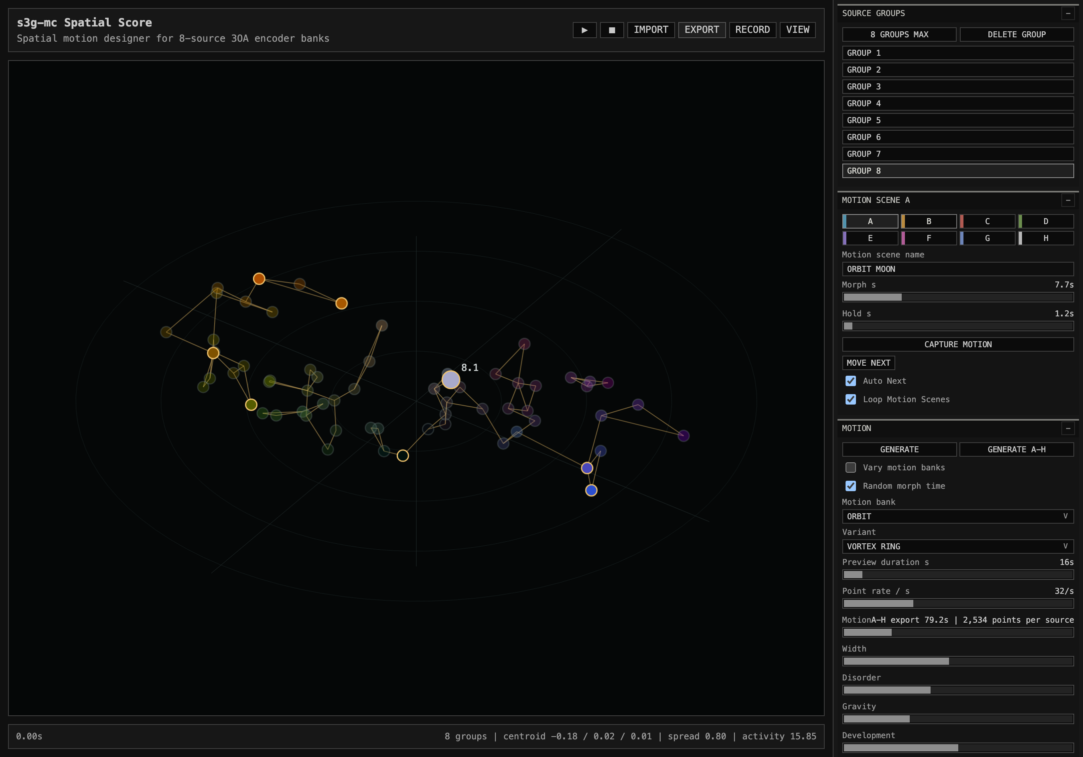This screenshot has width=1083, height=757.
Task: Disable Loop Motion Scenes
Action: pos(850,399)
